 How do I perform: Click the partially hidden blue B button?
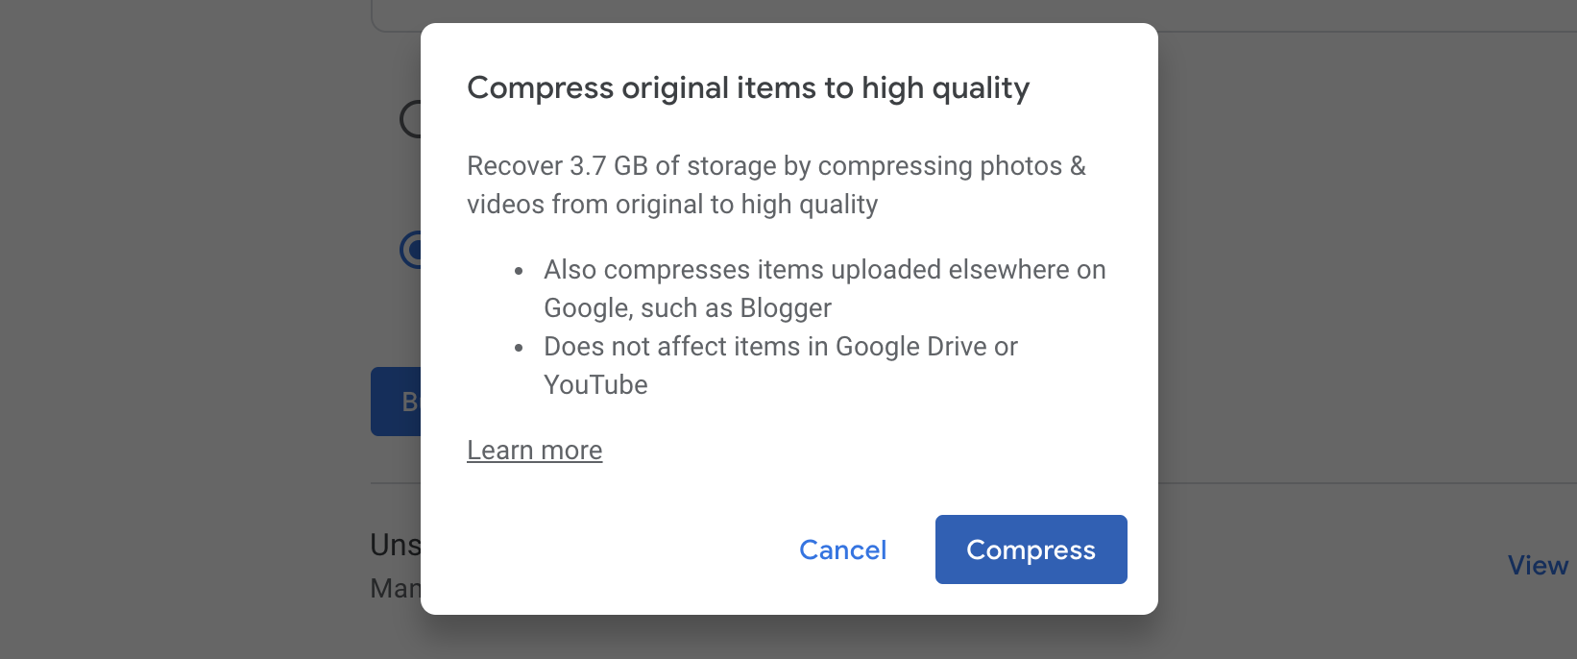(396, 402)
